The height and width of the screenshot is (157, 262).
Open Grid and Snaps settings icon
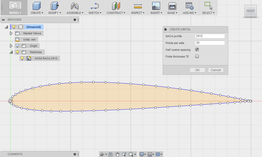tap(150, 154)
